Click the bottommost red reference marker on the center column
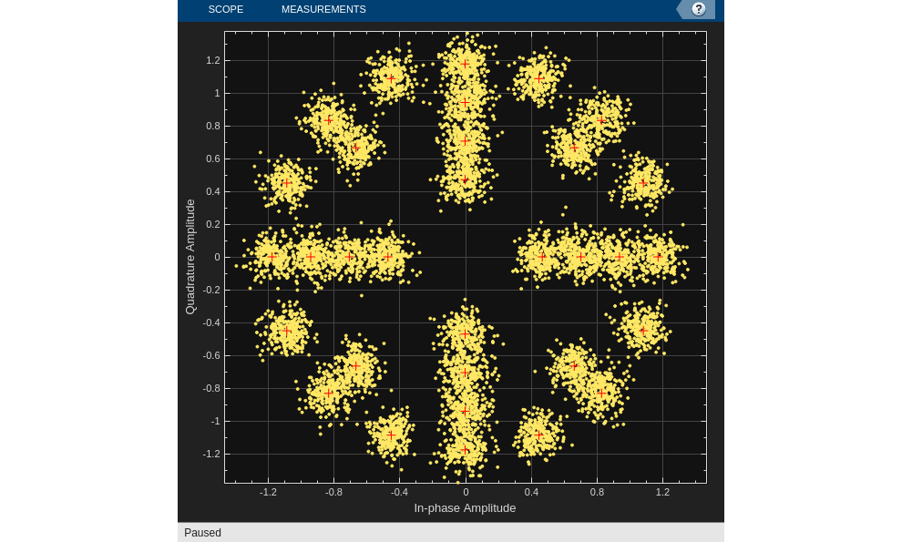912x542 pixels. (x=465, y=449)
